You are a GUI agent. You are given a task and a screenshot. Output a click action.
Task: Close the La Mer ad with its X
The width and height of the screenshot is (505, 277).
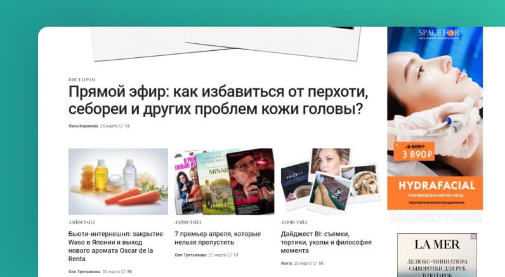pyautogui.click(x=474, y=236)
